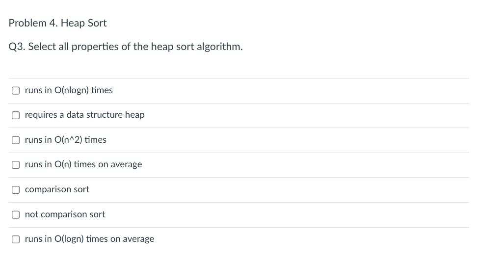Viewport: 477px width, 260px height.
Task: Click 'Problem 4.' at the heading start
Action: (33, 23)
